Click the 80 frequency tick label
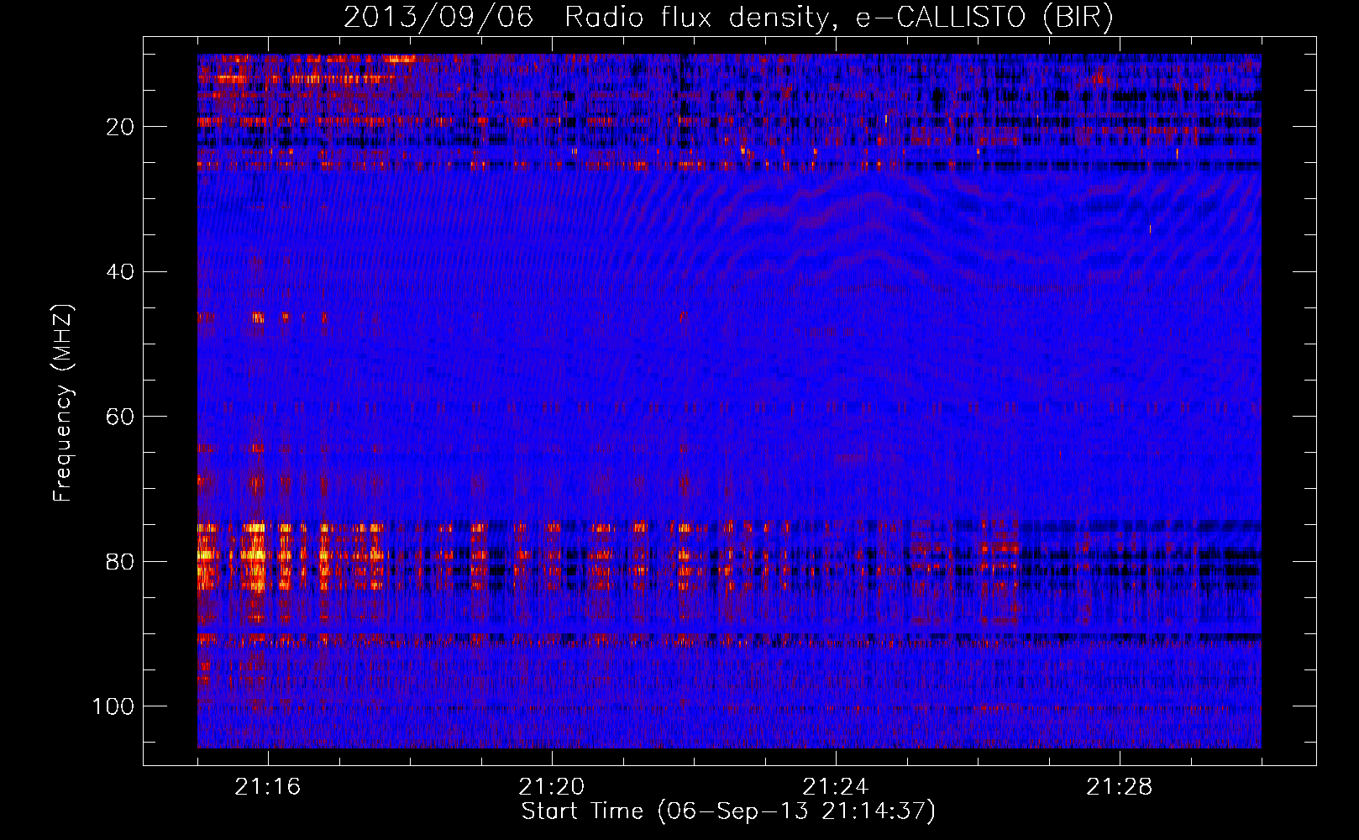 [121, 561]
